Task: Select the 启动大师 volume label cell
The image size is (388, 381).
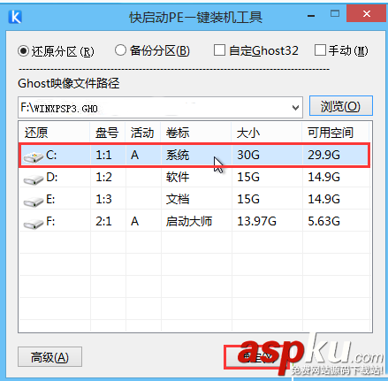Action: tap(189, 222)
